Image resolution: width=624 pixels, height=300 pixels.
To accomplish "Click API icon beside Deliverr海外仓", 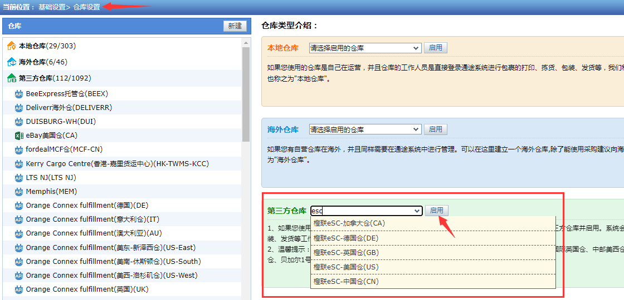I will (x=19, y=108).
